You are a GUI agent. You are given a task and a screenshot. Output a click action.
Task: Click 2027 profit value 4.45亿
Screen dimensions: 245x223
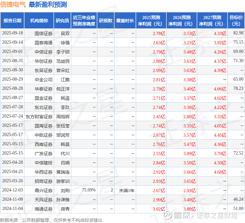tap(220, 135)
